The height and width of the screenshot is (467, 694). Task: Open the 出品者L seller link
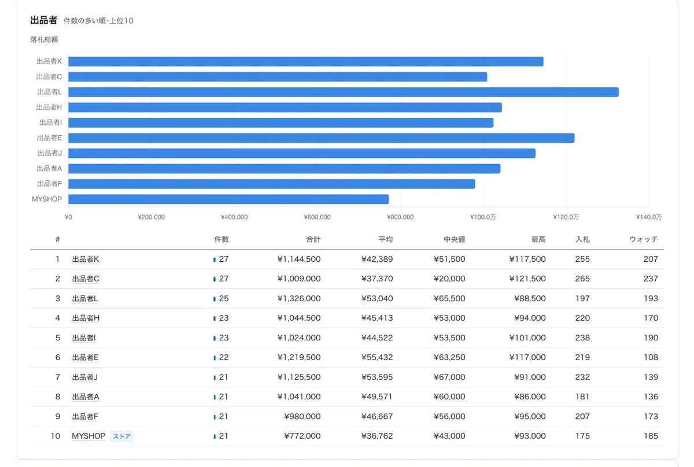coord(85,299)
